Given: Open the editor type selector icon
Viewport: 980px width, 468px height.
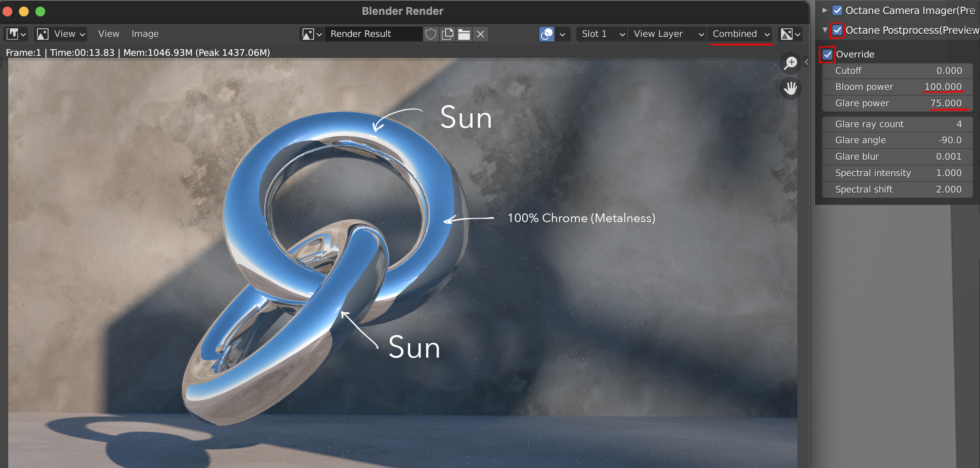Looking at the screenshot, I should tap(16, 34).
